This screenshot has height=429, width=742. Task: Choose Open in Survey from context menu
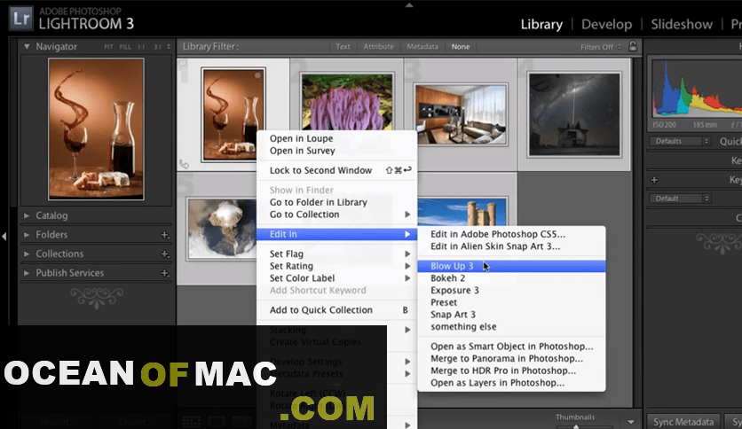336,151
